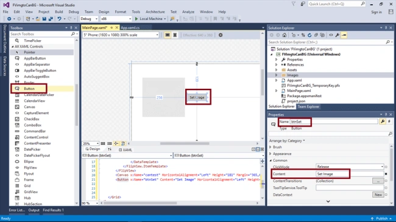This screenshot has width=396, height=222.
Task: Click Solution Explorer Collapse All icon
Action: (x=316, y=35)
